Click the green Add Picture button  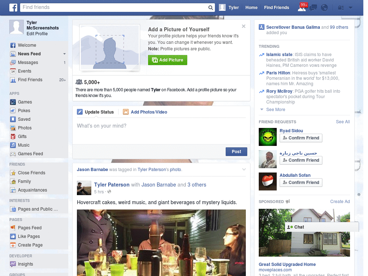(x=167, y=60)
